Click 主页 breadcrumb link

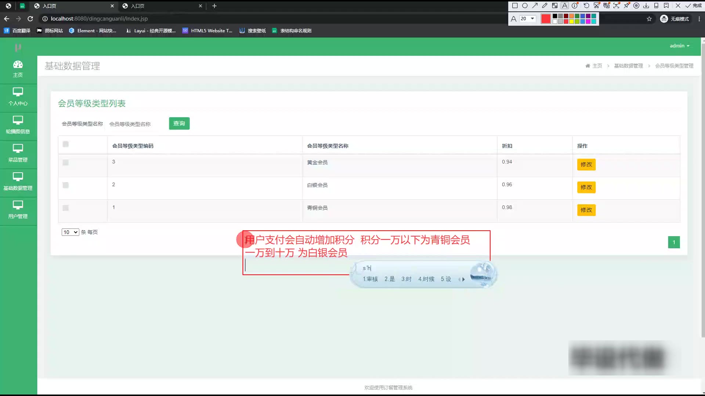597,66
